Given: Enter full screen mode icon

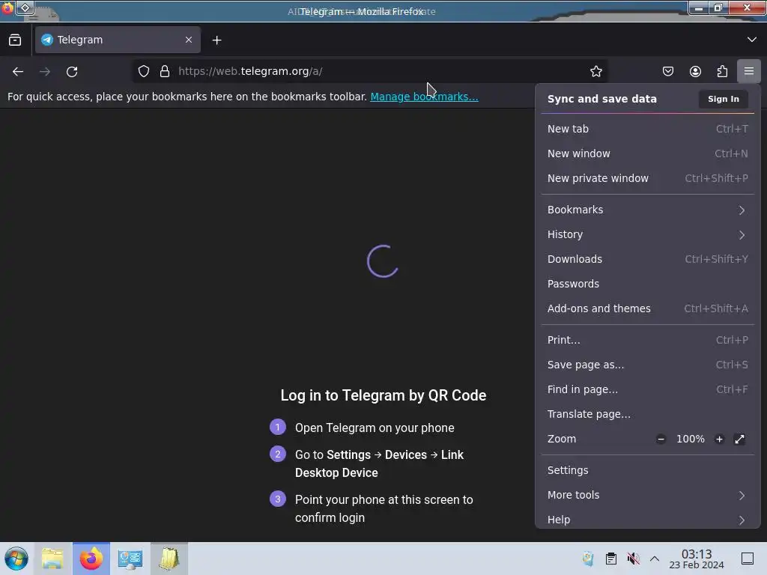Looking at the screenshot, I should (739, 439).
